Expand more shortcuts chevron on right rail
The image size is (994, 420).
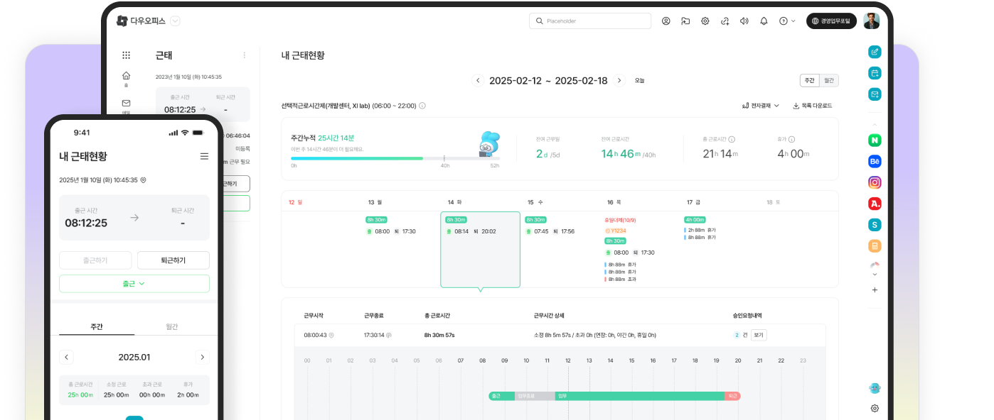pos(875,274)
